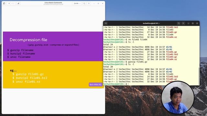Screen dimensions: 207x116
Task: Activate the annotation pencil tool in the PDF viewer
Action: click(18, 4)
